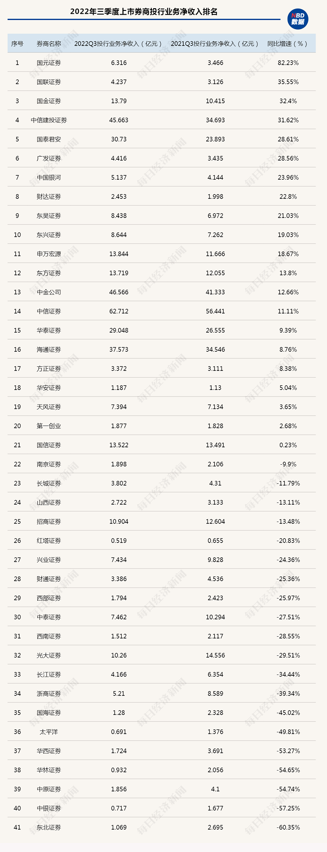Viewport: 327px width, 852px height.
Task: Click the 2021Q3投行业务净收入 column header
Action: 215,44
